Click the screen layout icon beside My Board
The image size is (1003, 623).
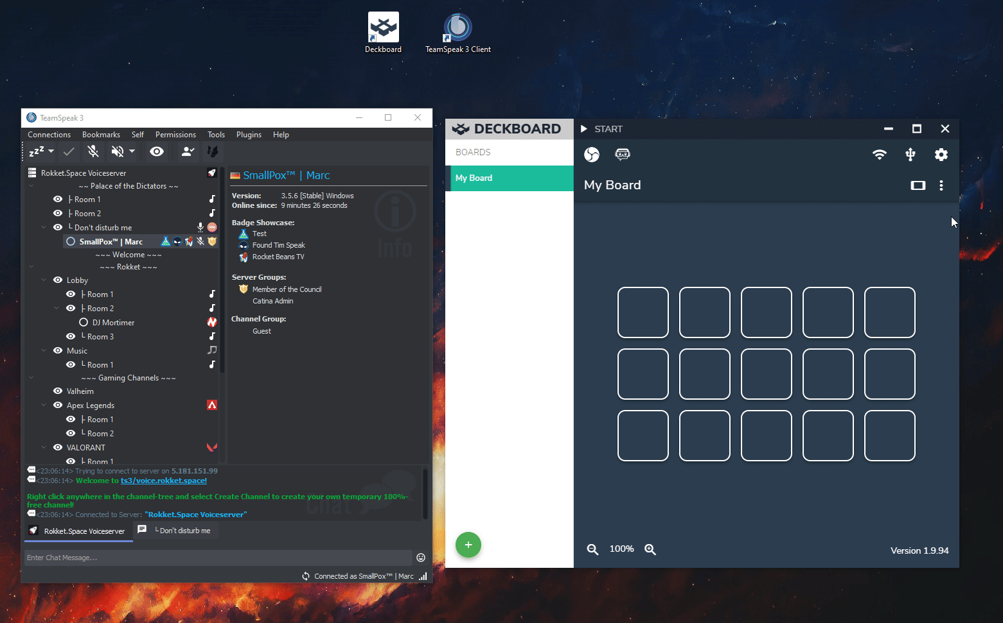[918, 185]
